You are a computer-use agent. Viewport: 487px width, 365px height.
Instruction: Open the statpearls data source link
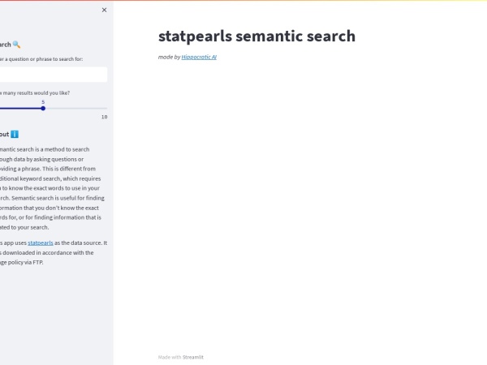pos(41,243)
